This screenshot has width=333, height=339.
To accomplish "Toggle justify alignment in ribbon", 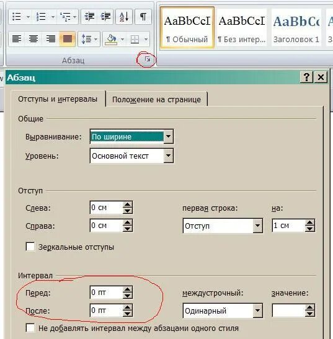I will (68, 39).
